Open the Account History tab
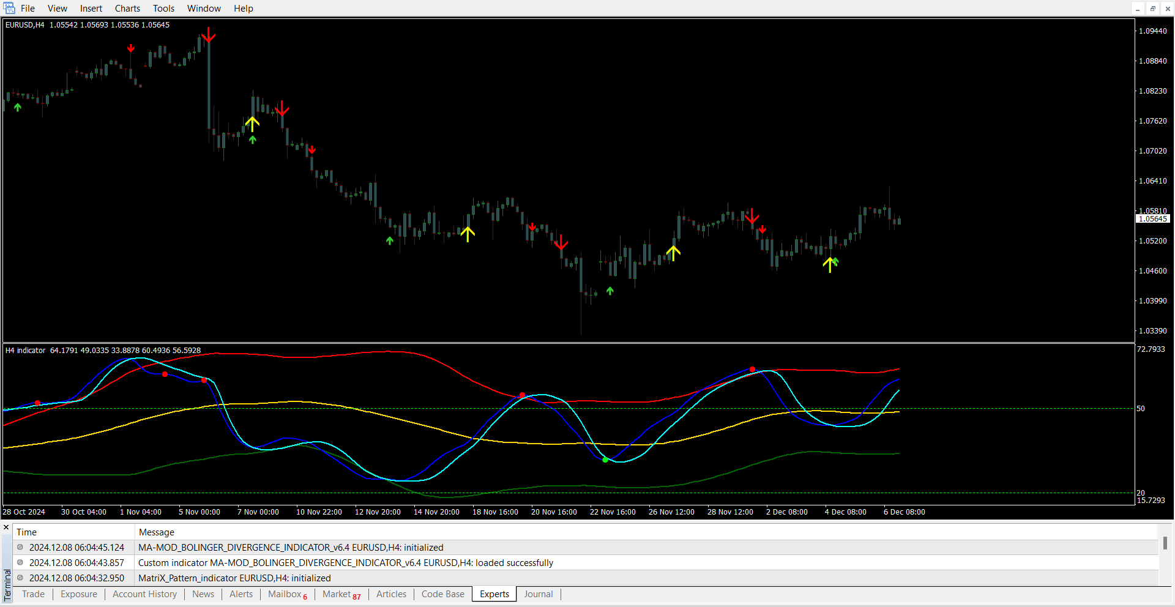The height and width of the screenshot is (607, 1175). (x=144, y=594)
